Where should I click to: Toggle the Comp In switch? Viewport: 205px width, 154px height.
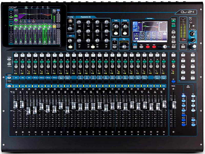pos(125,33)
